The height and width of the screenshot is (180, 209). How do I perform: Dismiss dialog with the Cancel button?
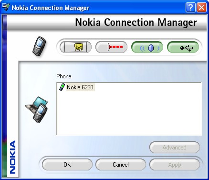click(x=121, y=165)
